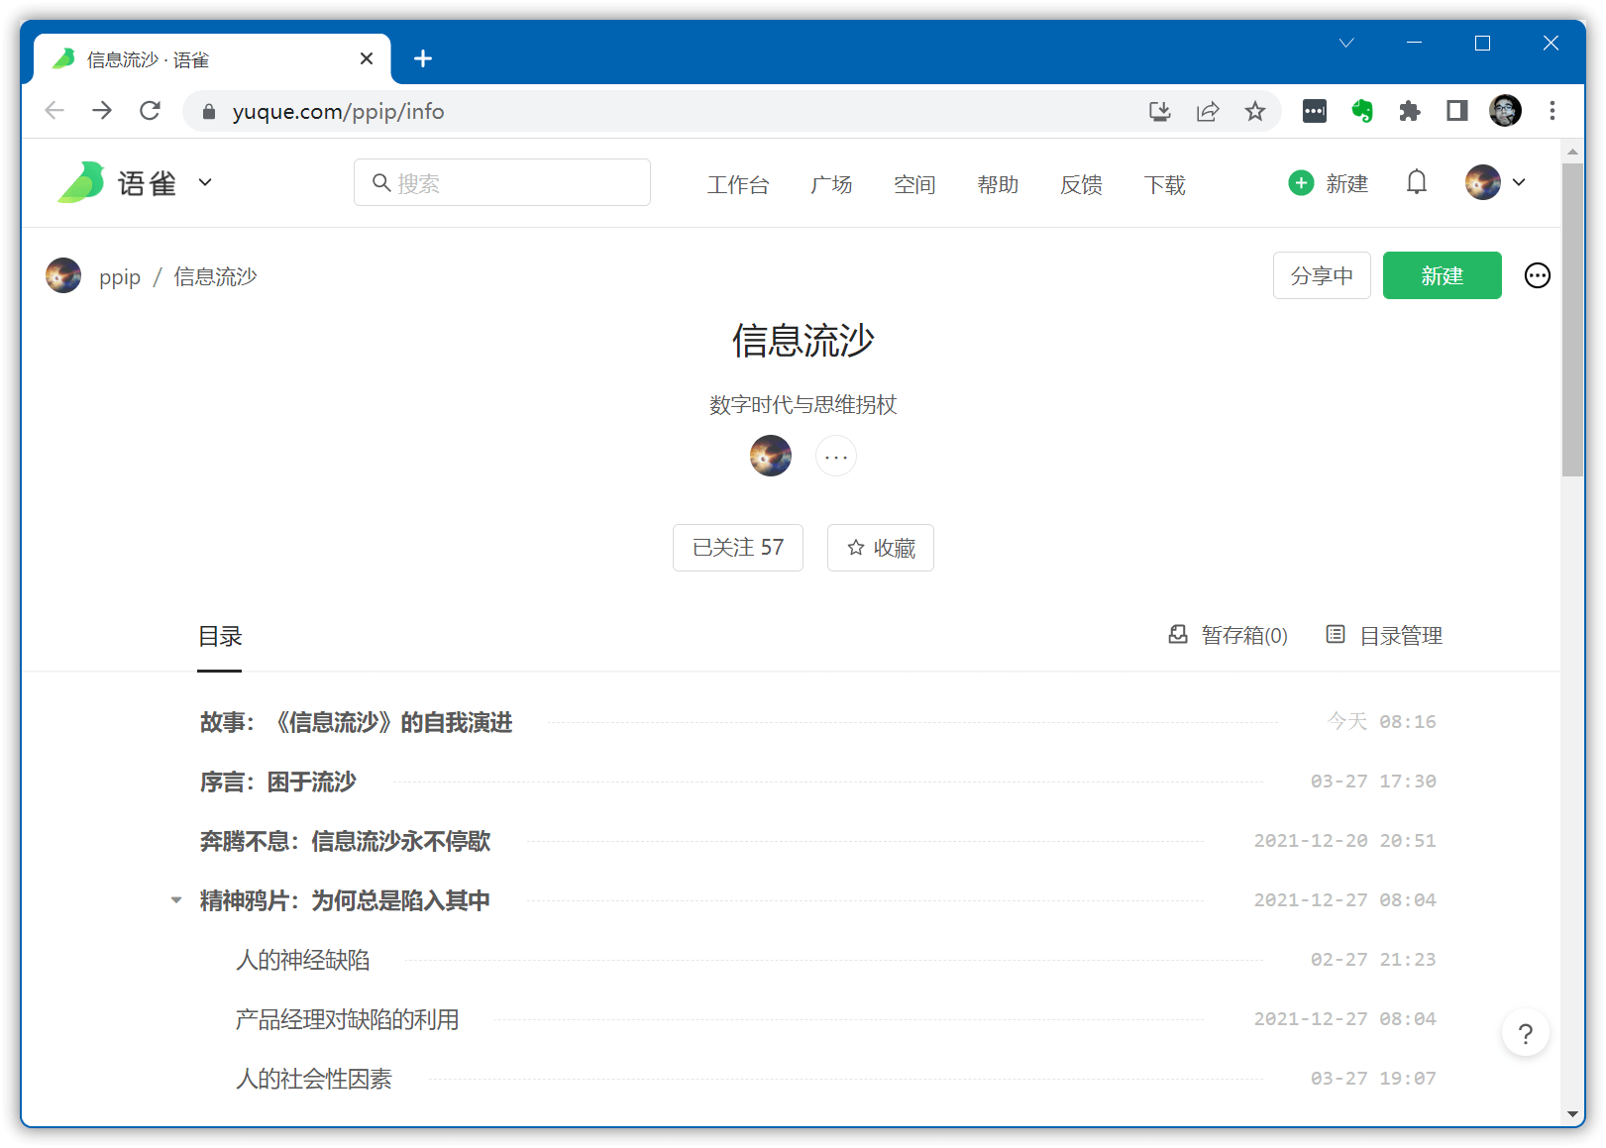Open 广场 in top navigation
1606x1148 pixels.
pyautogui.click(x=831, y=184)
